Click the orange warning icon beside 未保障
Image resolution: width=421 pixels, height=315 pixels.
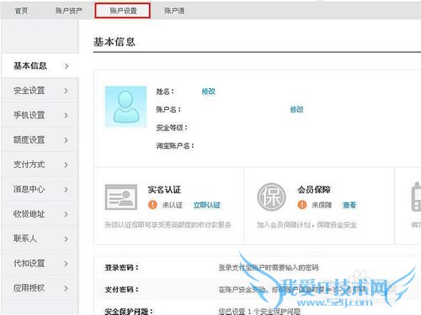coord(302,205)
